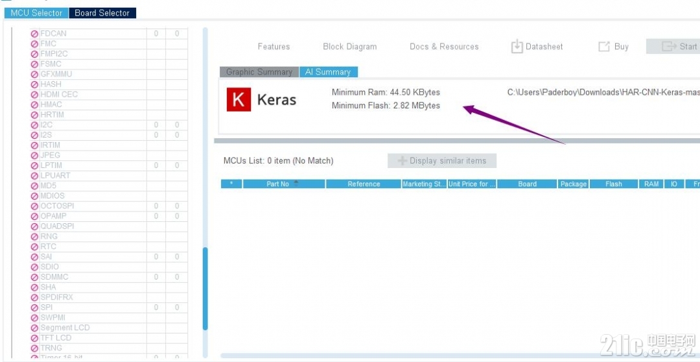The width and height of the screenshot is (700, 362).
Task: Click the blocked icon next to HDMI CEC
Action: coord(34,95)
